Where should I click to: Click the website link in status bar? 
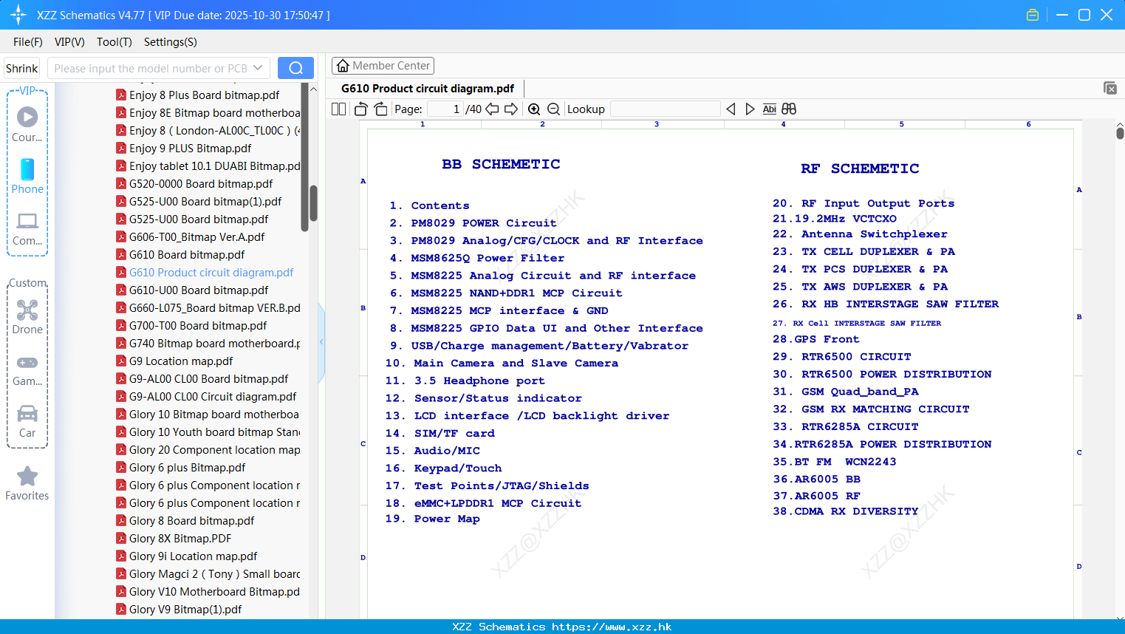(x=612, y=627)
